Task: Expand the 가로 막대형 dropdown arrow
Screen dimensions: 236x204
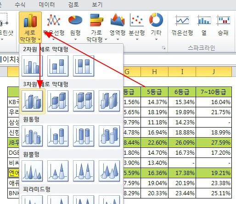Action: [106, 40]
